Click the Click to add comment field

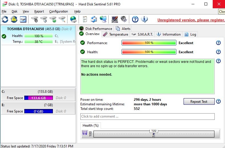click(147, 116)
